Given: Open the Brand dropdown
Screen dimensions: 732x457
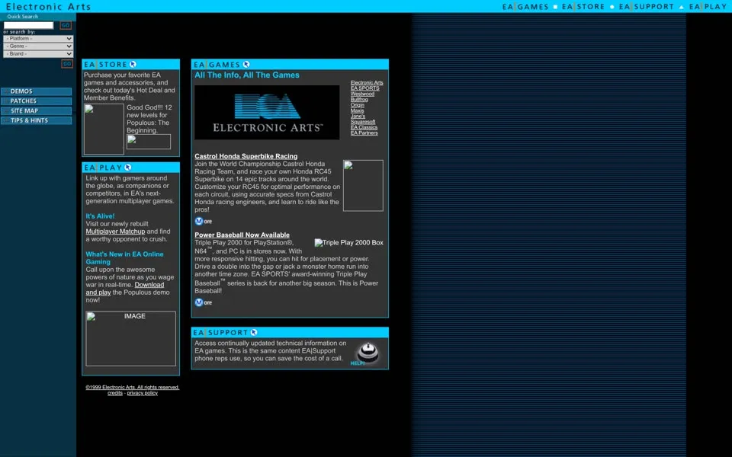Looking at the screenshot, I should 38,53.
